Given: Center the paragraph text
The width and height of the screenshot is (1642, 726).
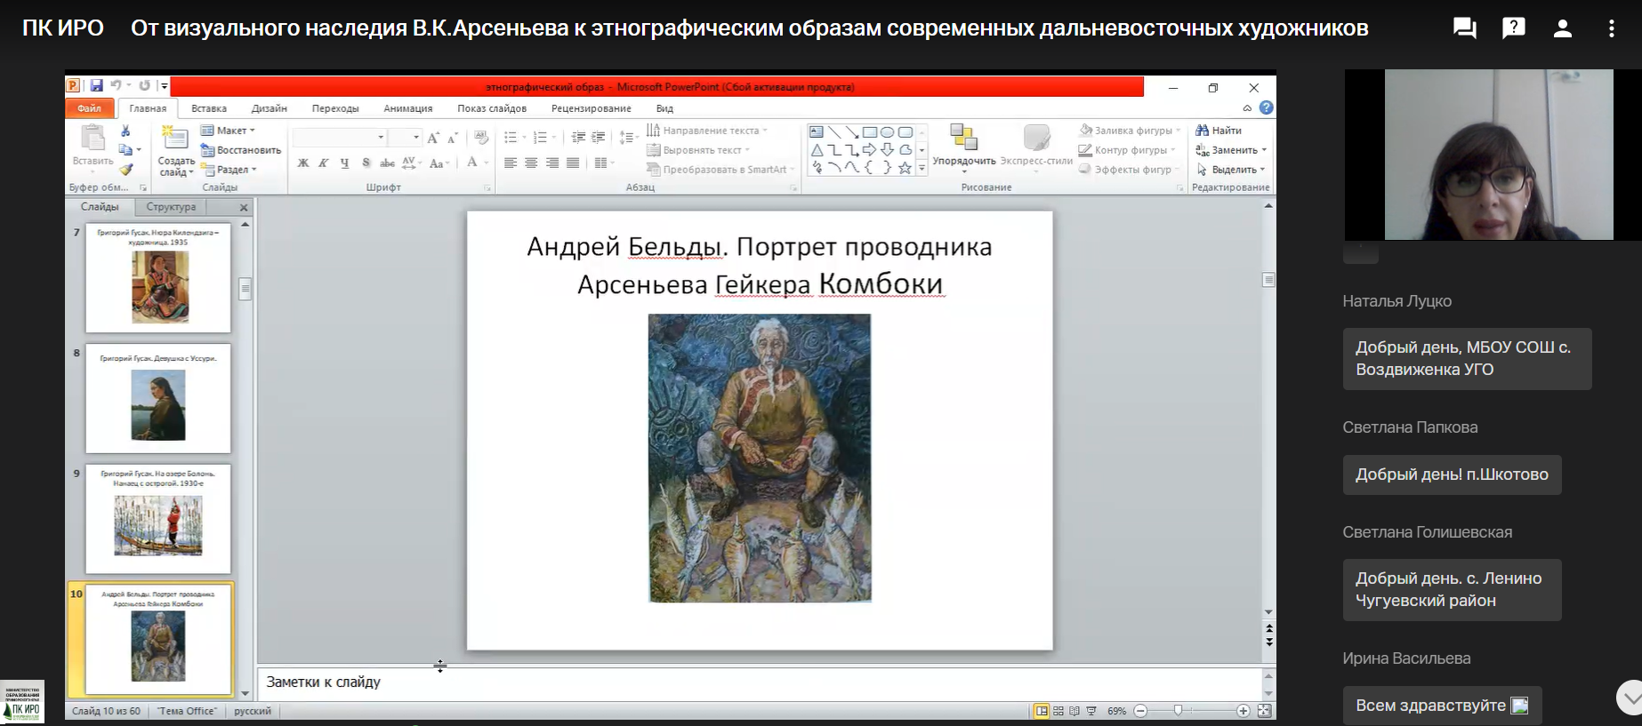Looking at the screenshot, I should click(x=531, y=163).
